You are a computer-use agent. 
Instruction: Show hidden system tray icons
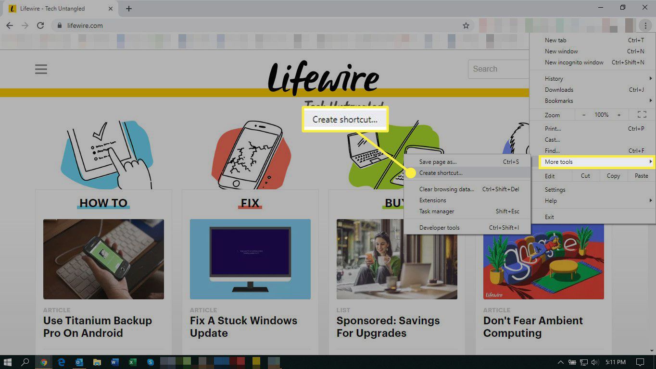[x=561, y=362]
